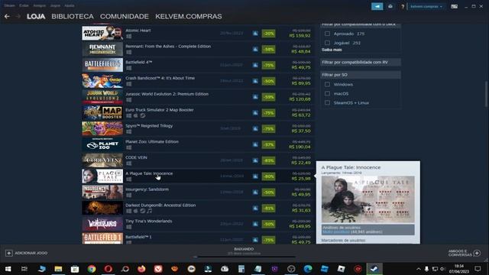Click wishlist icon for Battlefield 4 row
This screenshot has height=275, width=489.
pyautogui.click(x=255, y=65)
